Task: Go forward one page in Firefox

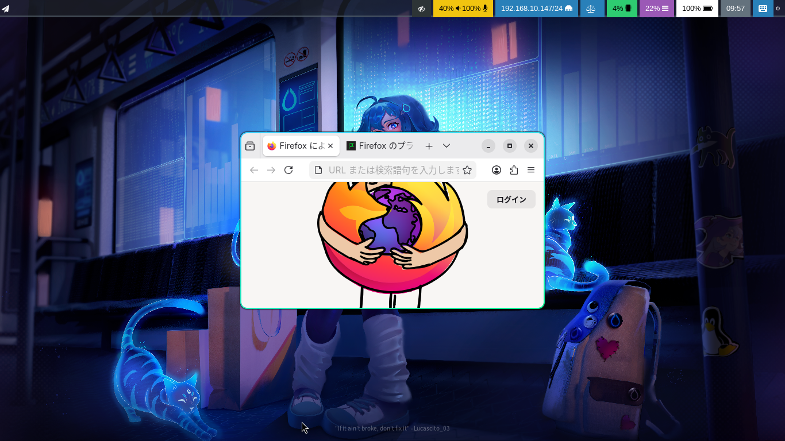Action: (271, 170)
